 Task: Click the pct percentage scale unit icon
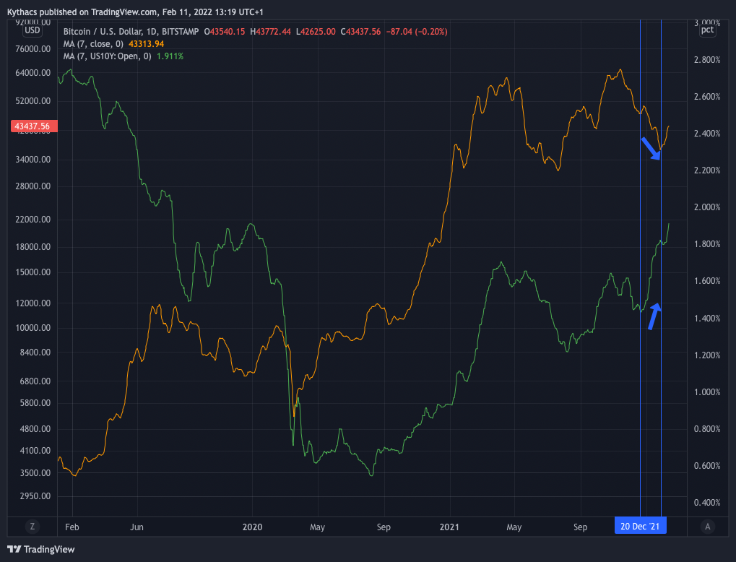[x=707, y=29]
